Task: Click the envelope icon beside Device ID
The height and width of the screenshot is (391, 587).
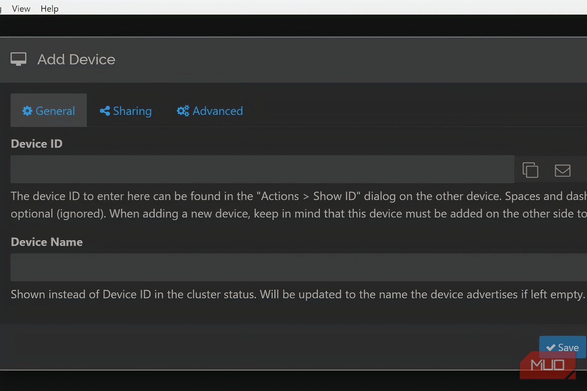Action: coord(563,170)
